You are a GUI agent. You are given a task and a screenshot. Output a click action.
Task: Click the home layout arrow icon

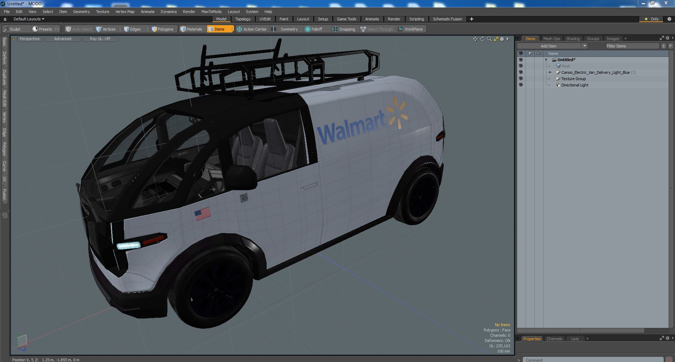5,19
